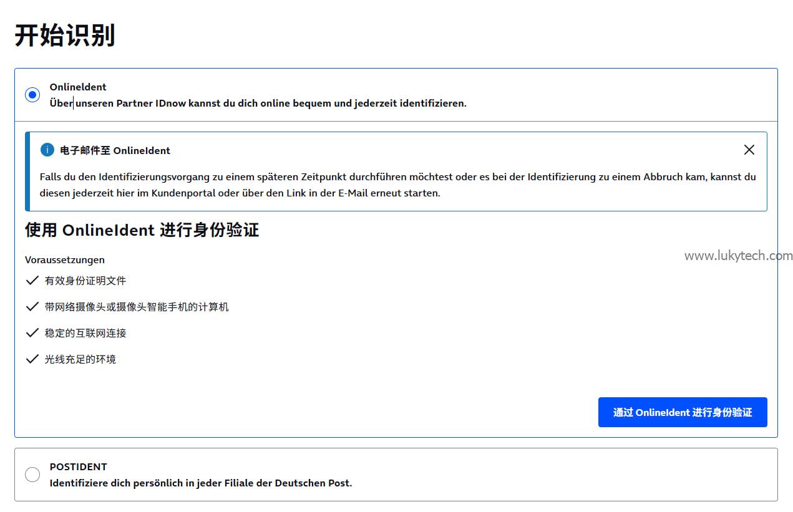Click the checkmark beside 有效身份证明文件
This screenshot has height=512, width=793.
click(32, 281)
